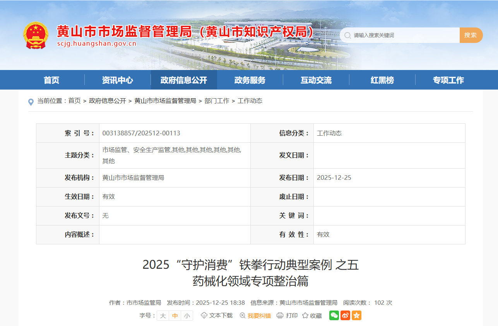This screenshot has width=498, height=326.
Task: Click the read count 102 次
Action: click(383, 302)
